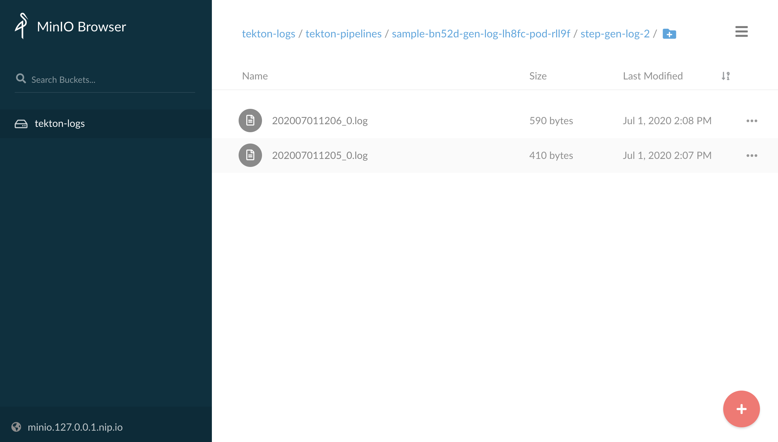This screenshot has width=778, height=442.
Task: Sort by the Name column header
Action: pyautogui.click(x=255, y=76)
